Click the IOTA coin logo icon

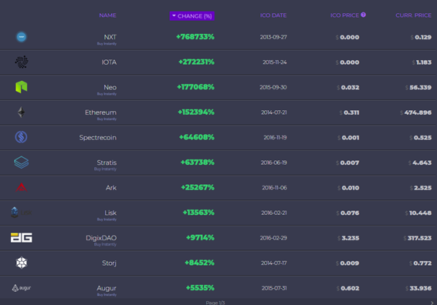tap(22, 62)
